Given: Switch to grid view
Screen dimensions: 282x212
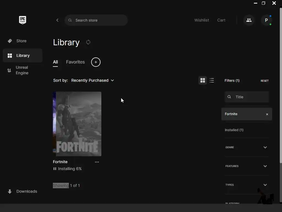Looking at the screenshot, I should tap(202, 80).
